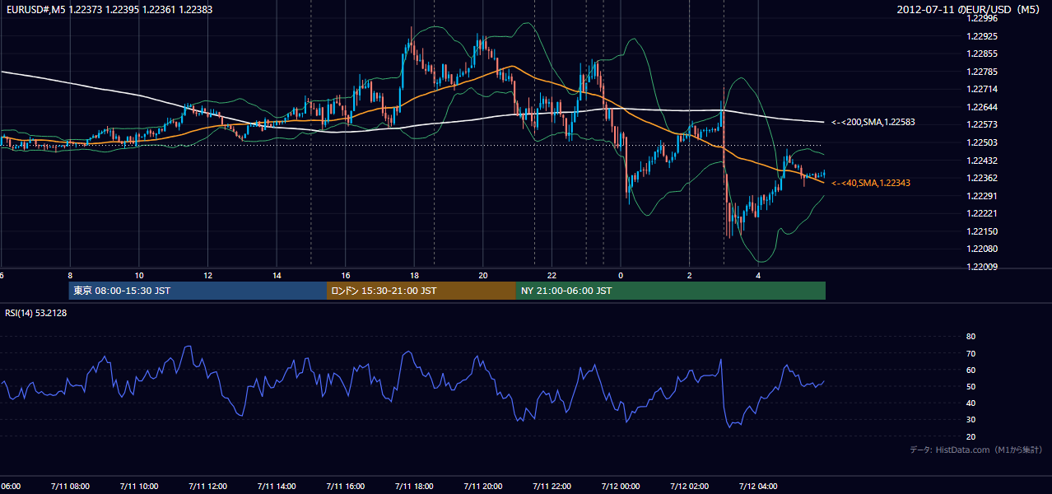Click the 7/11 16:00 bottom time label
This screenshot has width=1052, height=494.
(x=346, y=486)
